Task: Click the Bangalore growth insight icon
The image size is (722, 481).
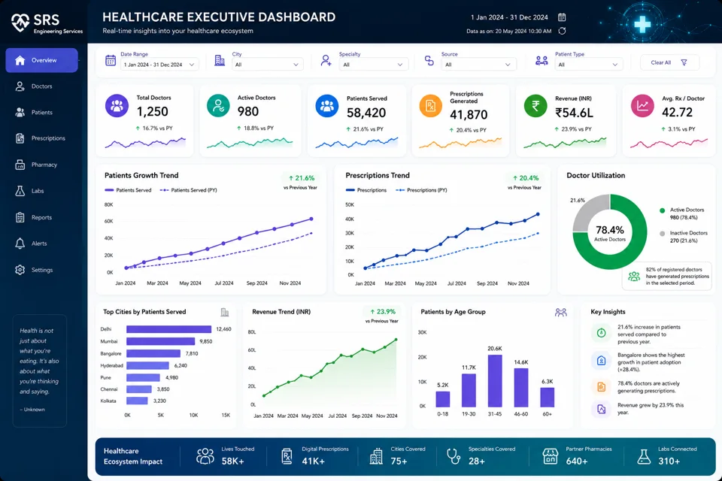Action: pos(602,361)
